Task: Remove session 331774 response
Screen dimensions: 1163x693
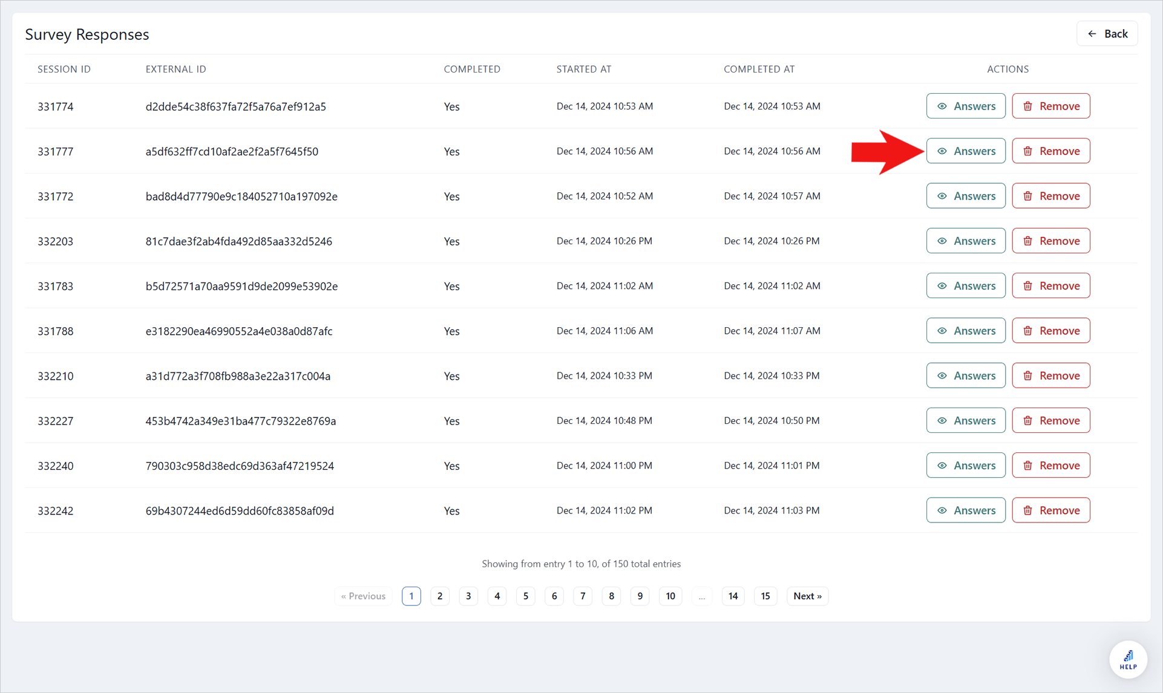Action: tap(1051, 106)
